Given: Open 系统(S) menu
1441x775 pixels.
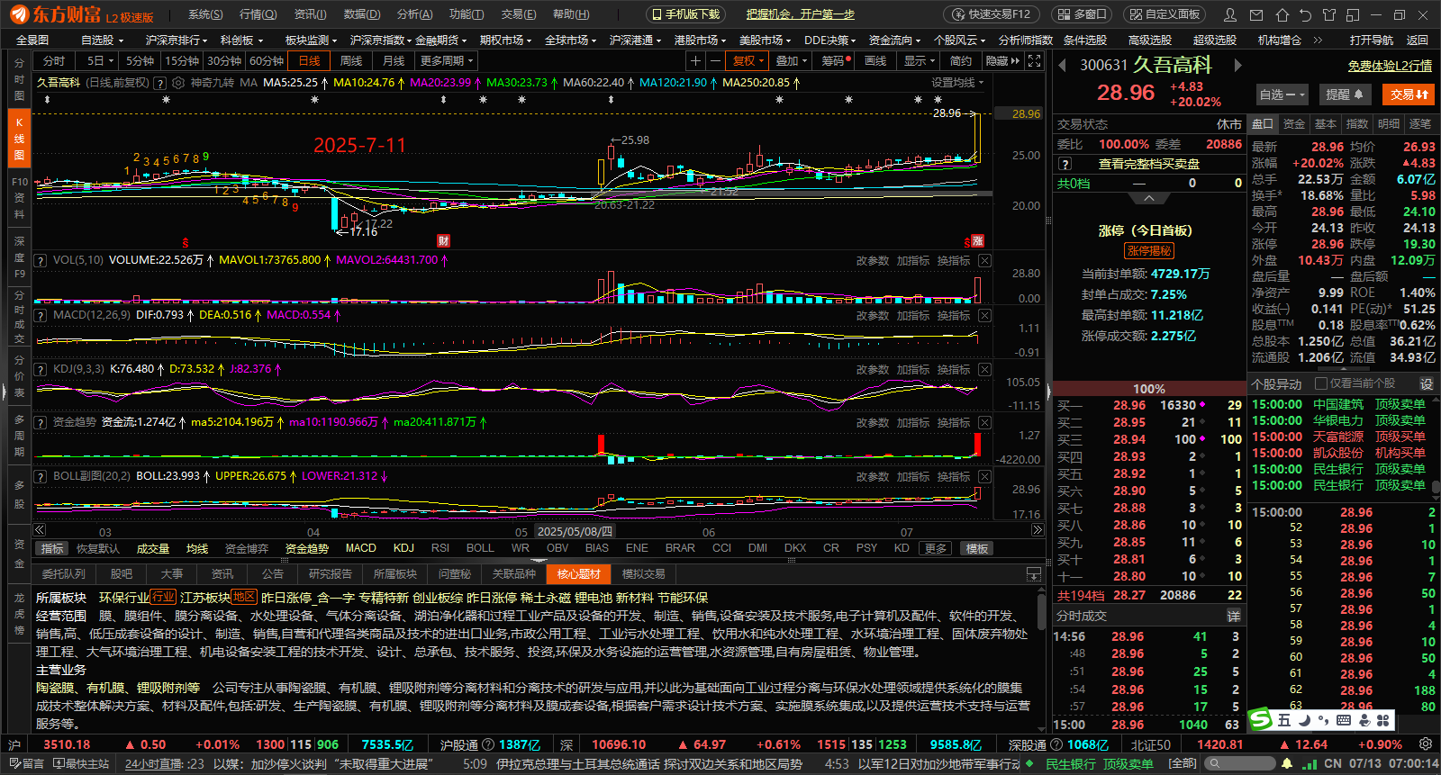Looking at the screenshot, I should 205,14.
